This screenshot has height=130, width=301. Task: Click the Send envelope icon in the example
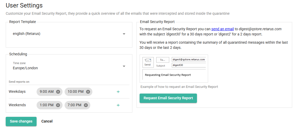(x=147, y=60)
